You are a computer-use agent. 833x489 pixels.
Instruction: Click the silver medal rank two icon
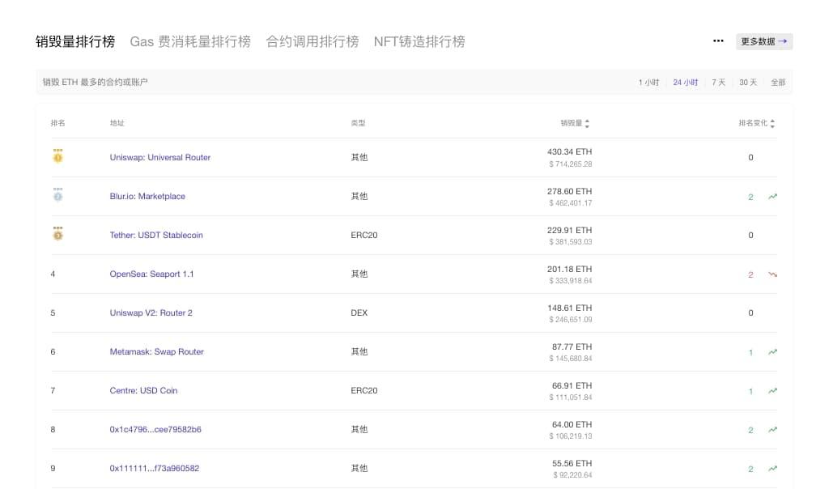point(57,195)
